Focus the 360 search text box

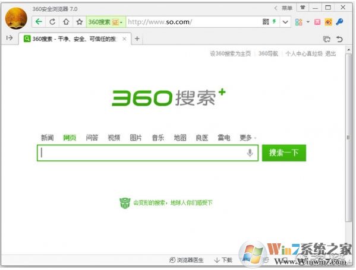click(x=147, y=153)
